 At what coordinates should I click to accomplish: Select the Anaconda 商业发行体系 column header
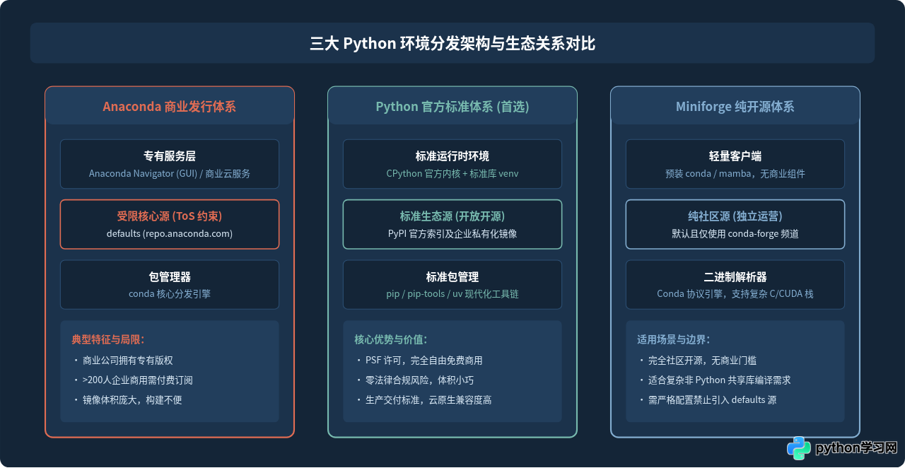click(x=170, y=107)
